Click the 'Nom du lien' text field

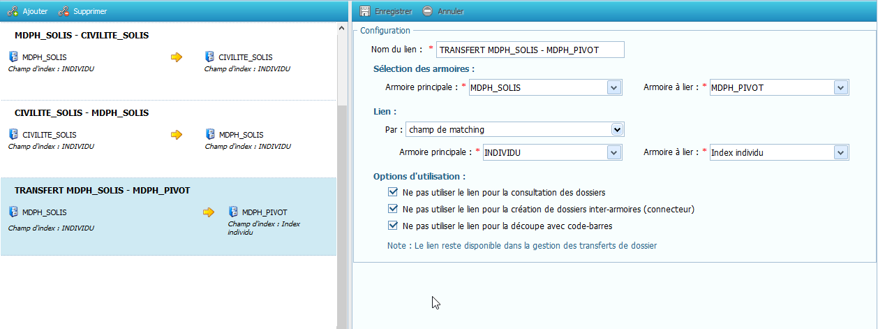coord(530,50)
